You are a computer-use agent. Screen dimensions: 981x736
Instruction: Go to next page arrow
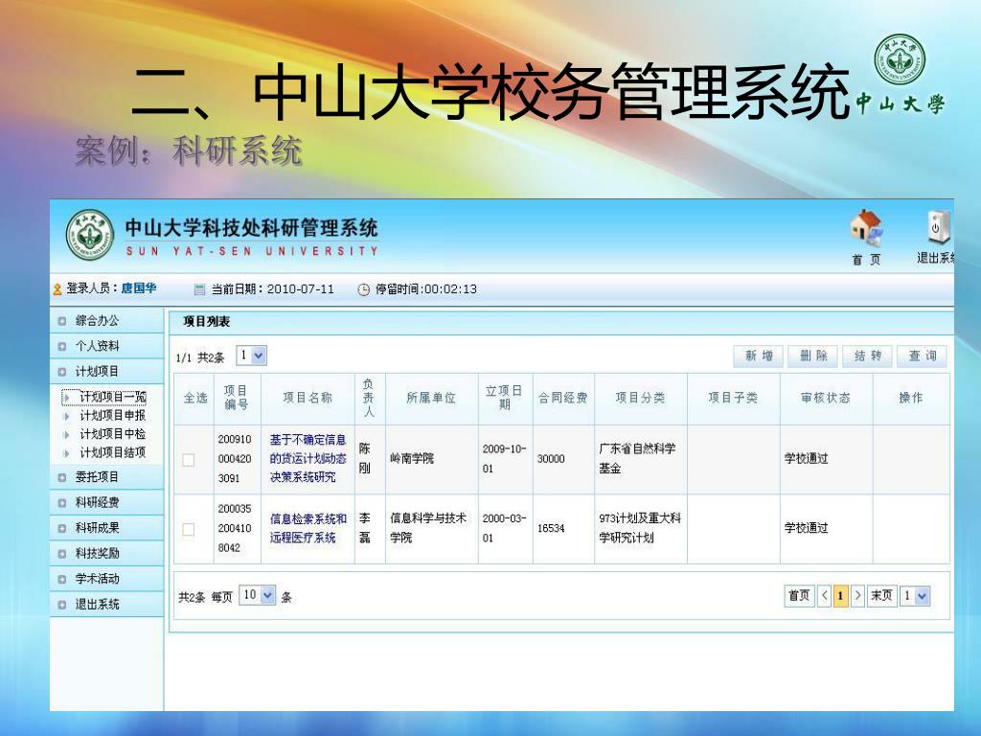point(857,595)
